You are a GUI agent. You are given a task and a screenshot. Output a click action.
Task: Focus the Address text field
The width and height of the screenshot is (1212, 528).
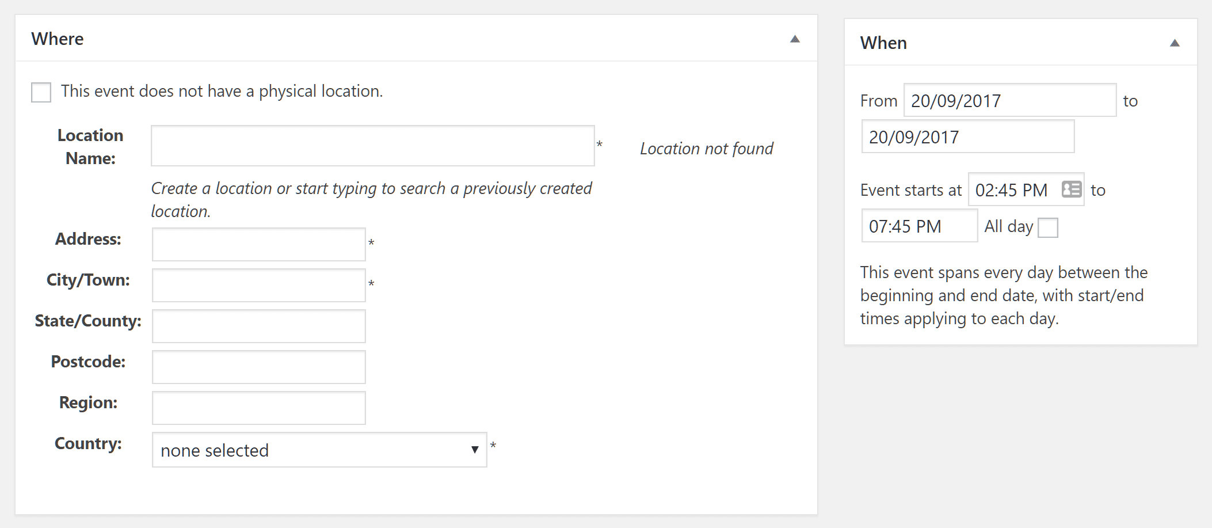click(x=258, y=244)
